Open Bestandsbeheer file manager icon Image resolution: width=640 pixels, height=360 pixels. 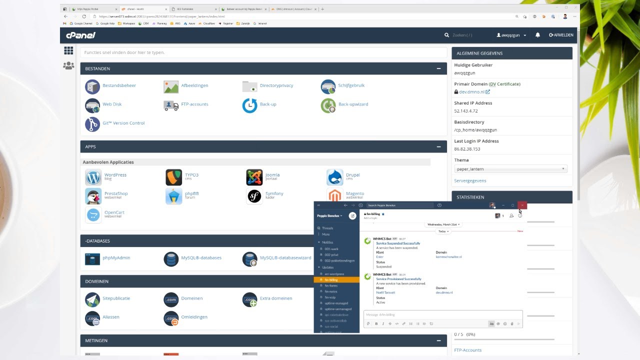tap(92, 86)
